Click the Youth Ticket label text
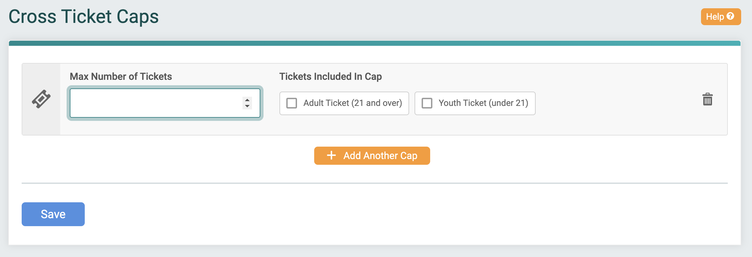Screen dimensions: 752x257 pyautogui.click(x=483, y=103)
